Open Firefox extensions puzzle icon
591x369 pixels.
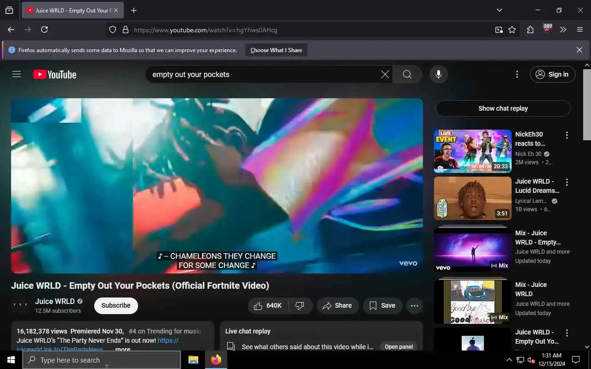530,30
